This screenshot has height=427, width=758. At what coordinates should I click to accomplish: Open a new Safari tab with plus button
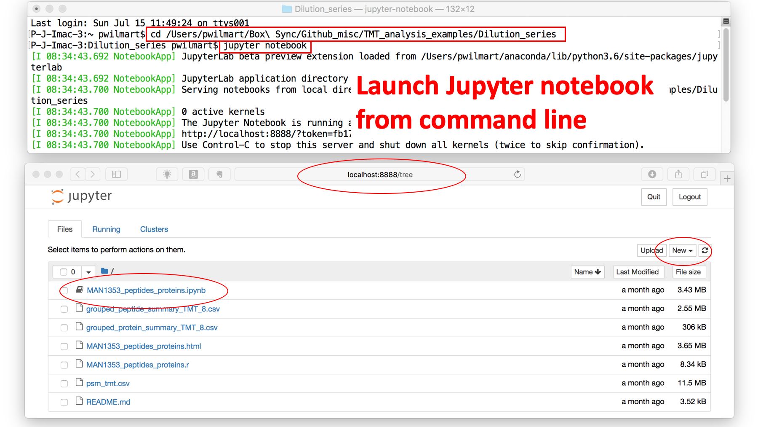[x=727, y=179]
